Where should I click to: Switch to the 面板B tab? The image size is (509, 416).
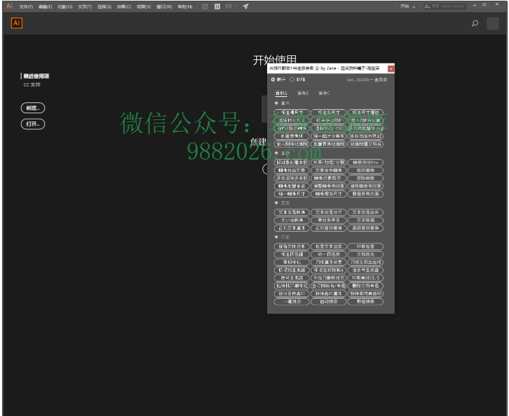point(303,93)
